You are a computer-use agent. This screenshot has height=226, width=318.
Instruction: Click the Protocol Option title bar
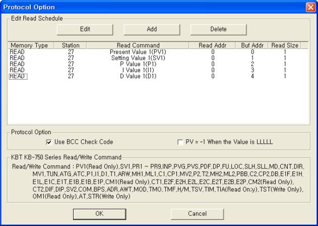click(151, 6)
